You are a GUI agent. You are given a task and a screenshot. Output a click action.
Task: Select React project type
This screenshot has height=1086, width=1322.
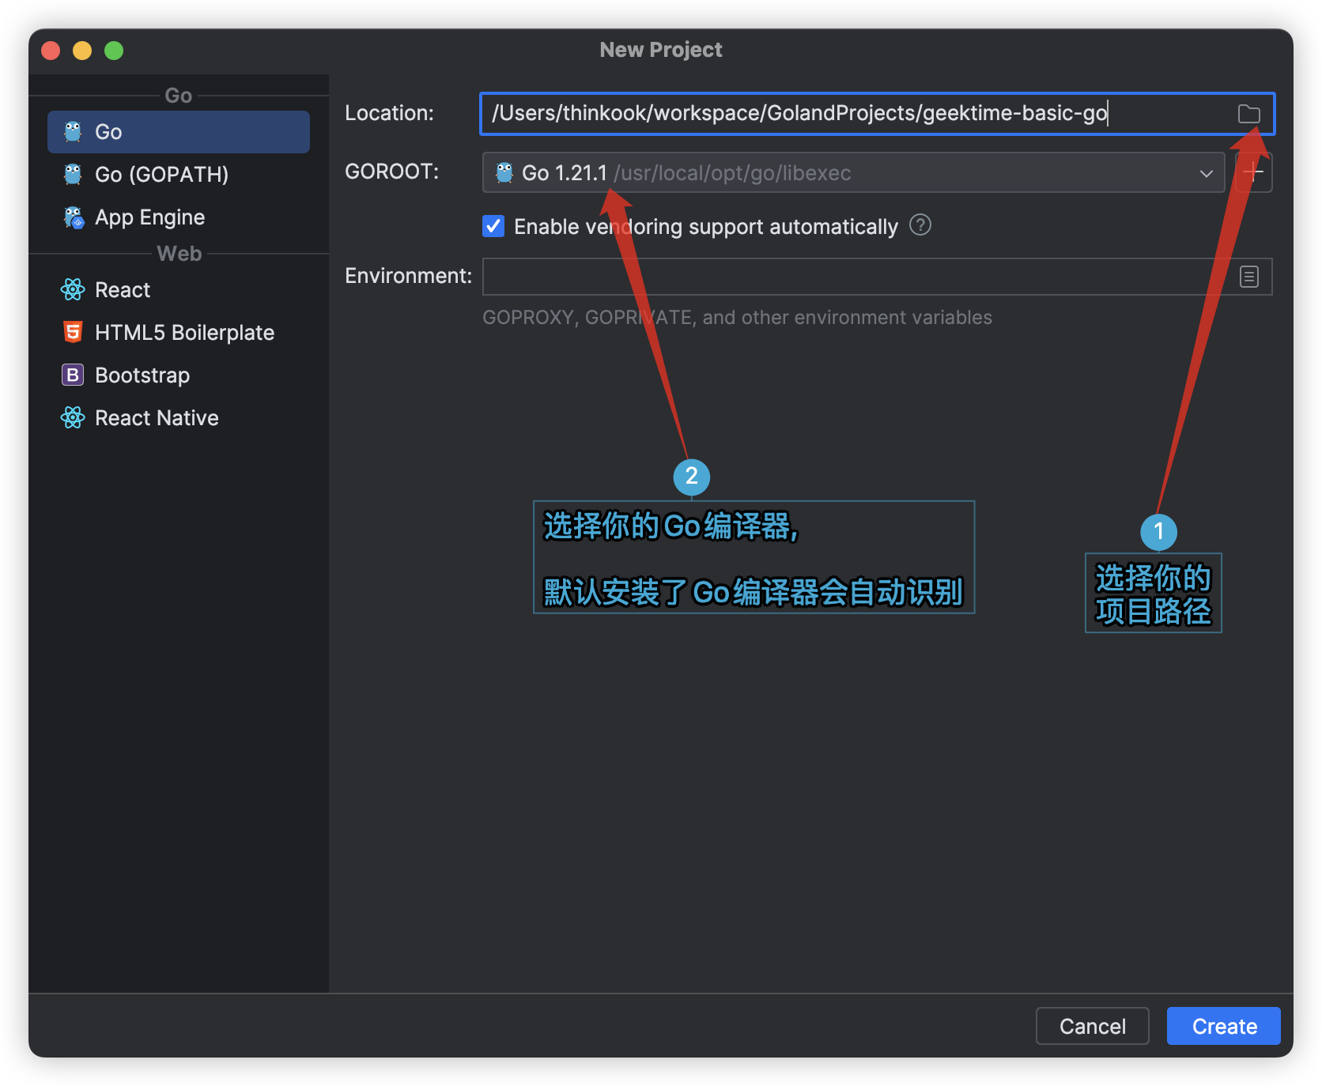pos(179,290)
